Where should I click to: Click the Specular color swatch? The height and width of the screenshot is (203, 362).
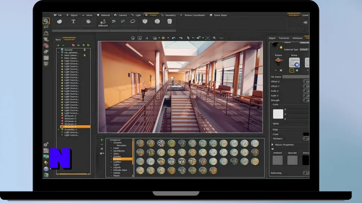click(x=292, y=160)
